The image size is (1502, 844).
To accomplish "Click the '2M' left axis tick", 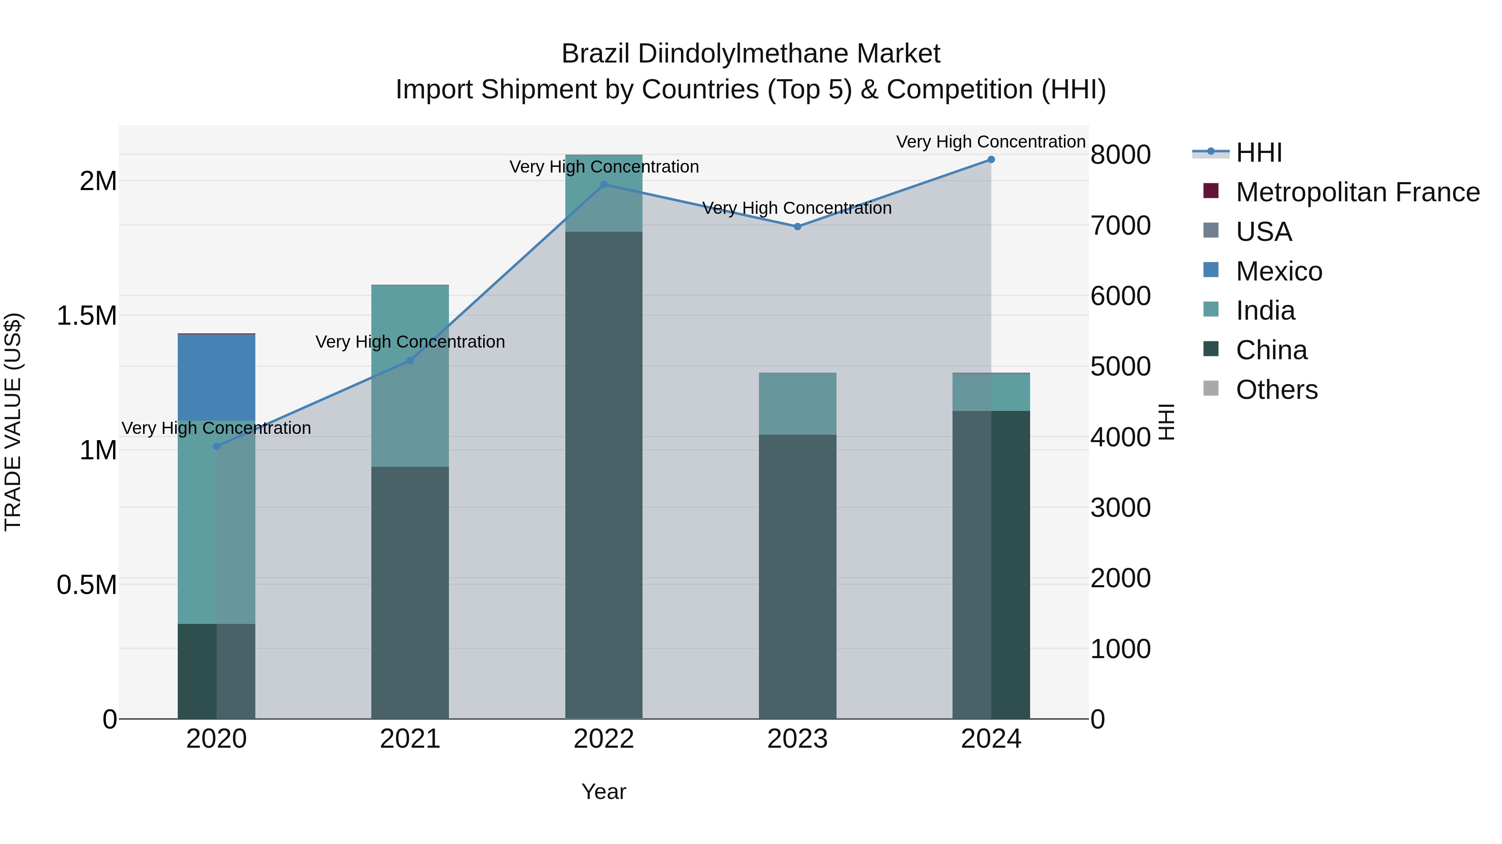I will point(98,181).
